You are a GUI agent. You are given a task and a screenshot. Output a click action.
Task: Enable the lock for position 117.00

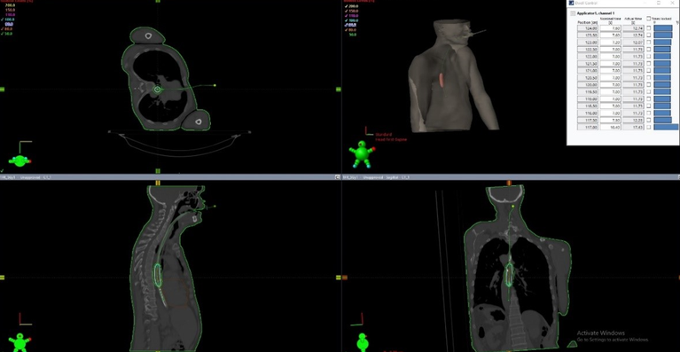click(x=648, y=127)
